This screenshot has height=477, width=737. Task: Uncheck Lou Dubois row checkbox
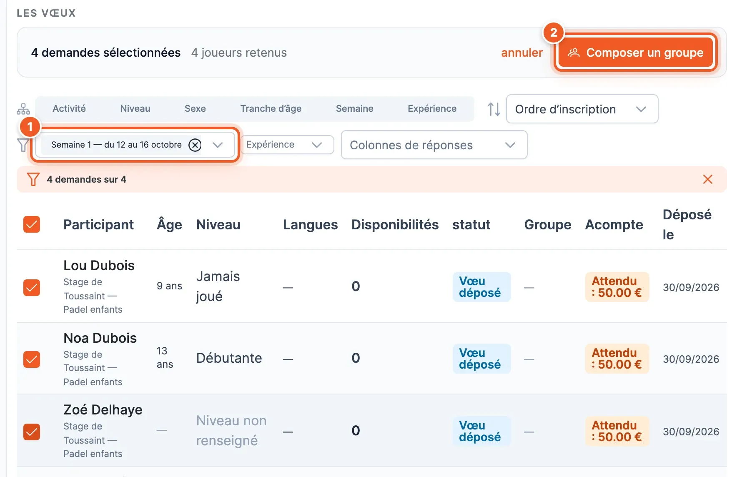point(32,288)
